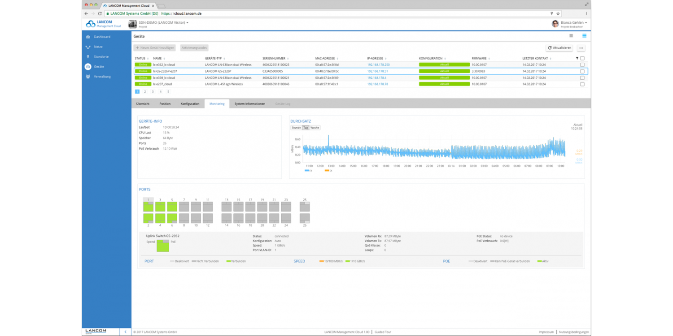Sort the table by the NAME column
This screenshot has width=673, height=336.
pyautogui.click(x=159, y=58)
